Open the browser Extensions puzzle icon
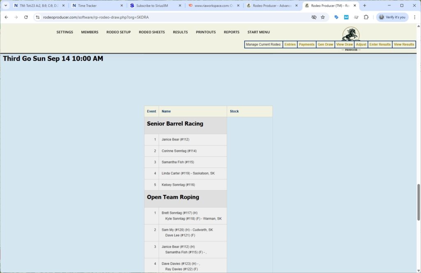Image resolution: width=421 pixels, height=273 pixels. (x=366, y=17)
